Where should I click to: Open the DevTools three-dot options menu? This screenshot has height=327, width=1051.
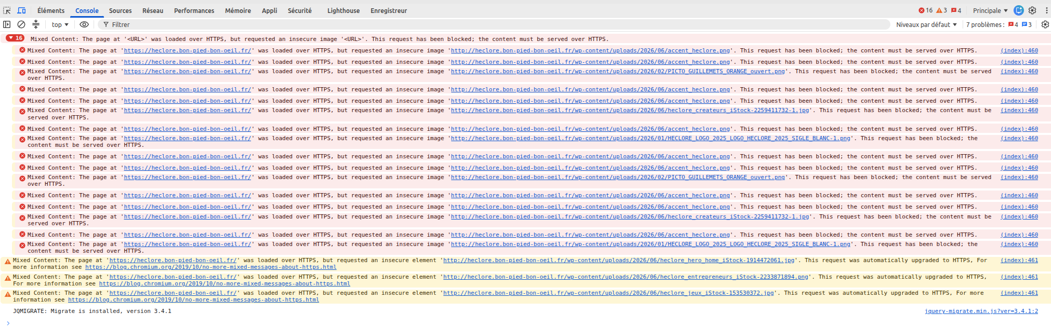click(1046, 10)
